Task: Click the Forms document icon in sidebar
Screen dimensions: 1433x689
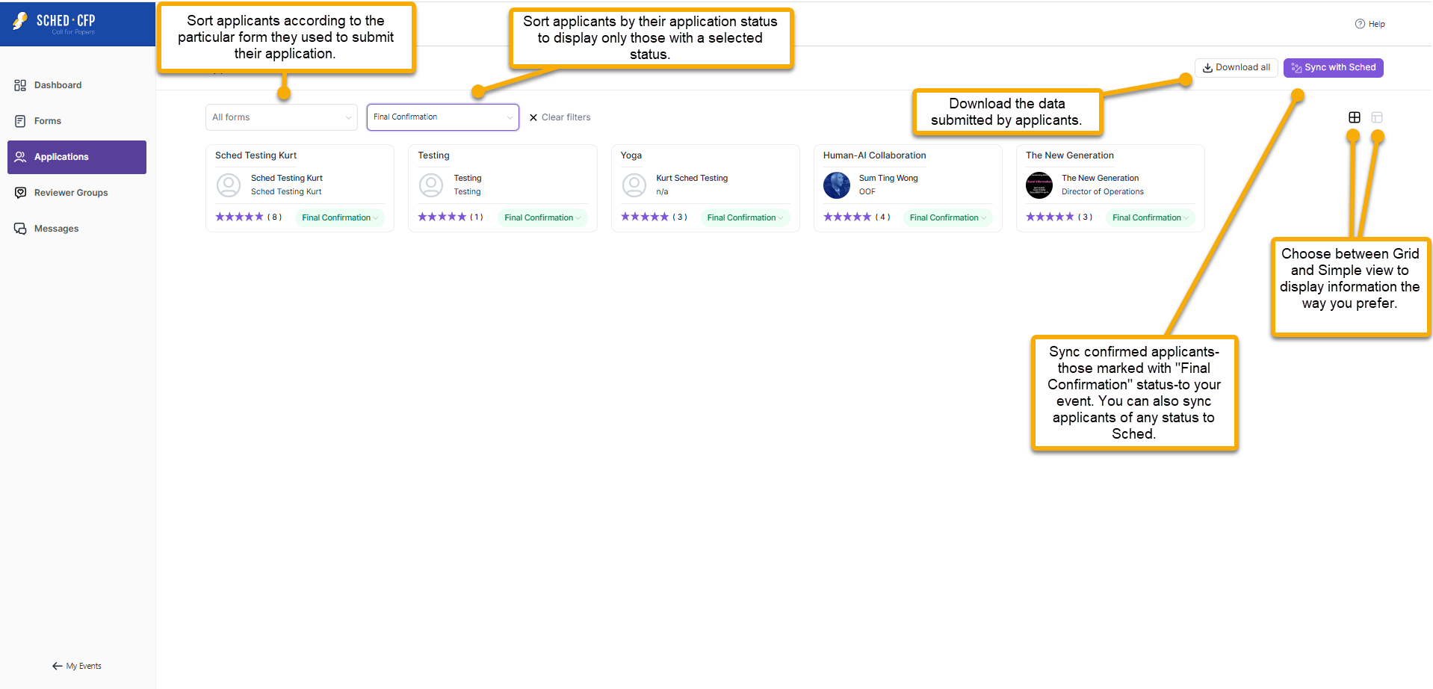Action: coord(20,121)
